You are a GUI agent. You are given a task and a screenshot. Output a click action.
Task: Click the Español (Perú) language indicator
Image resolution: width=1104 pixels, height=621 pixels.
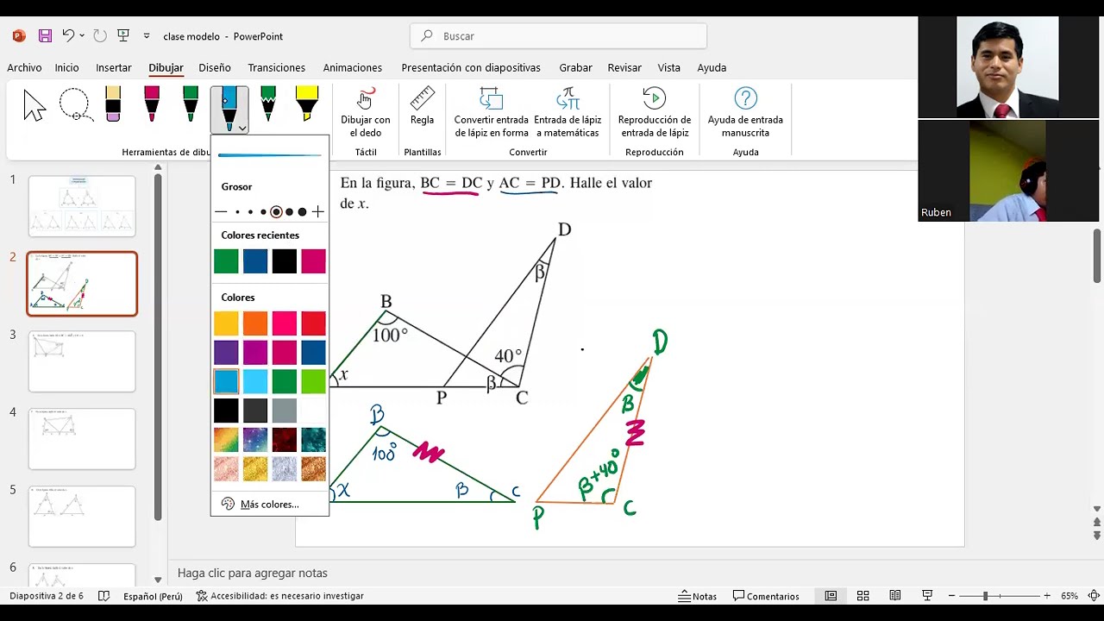click(x=153, y=596)
